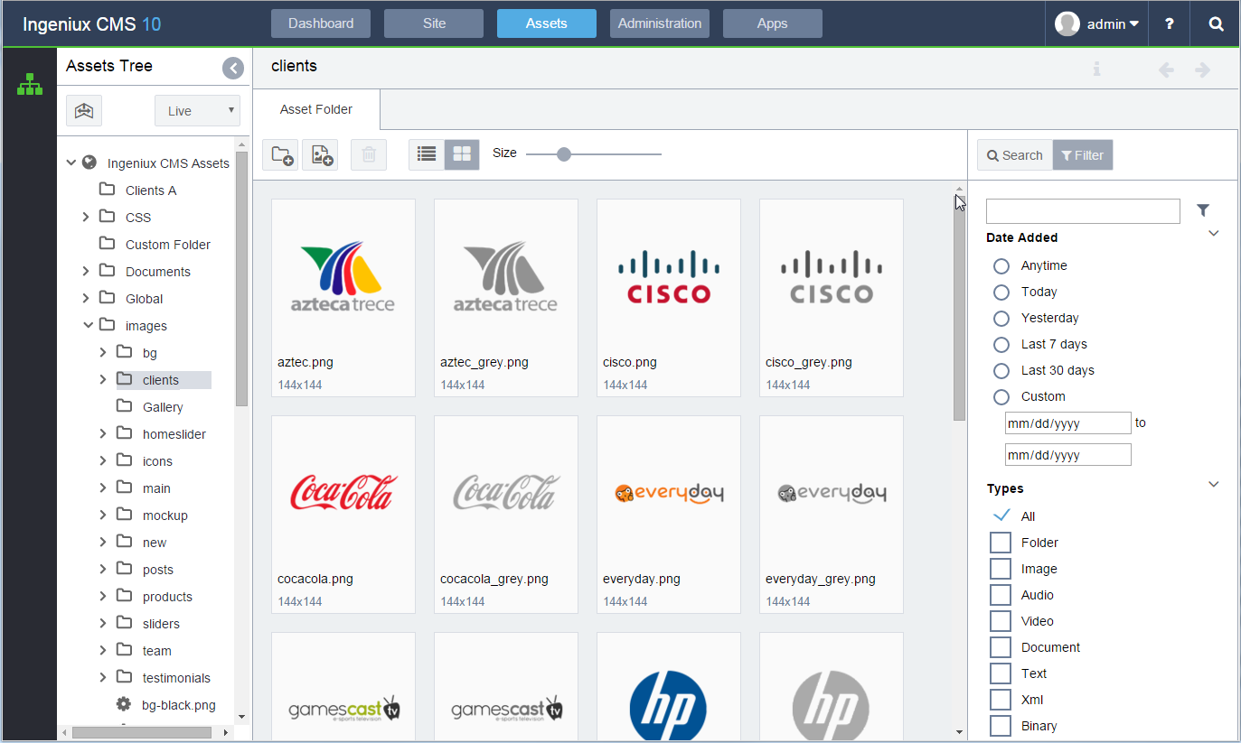Adjust the thumbnail Size slider
This screenshot has height=743, width=1241.
point(564,153)
